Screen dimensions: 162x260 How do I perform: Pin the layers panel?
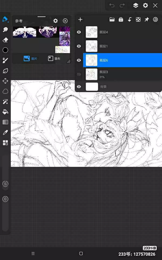click(x=147, y=19)
